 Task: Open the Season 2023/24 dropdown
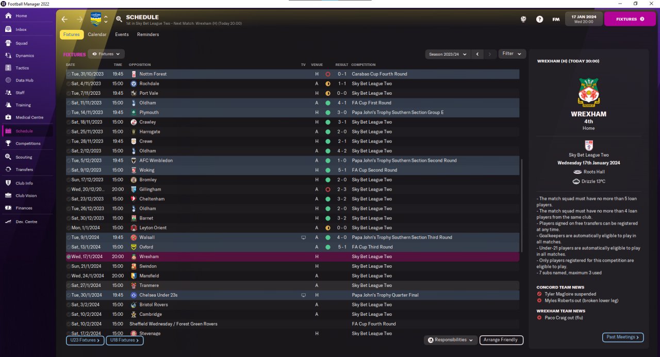coord(448,54)
